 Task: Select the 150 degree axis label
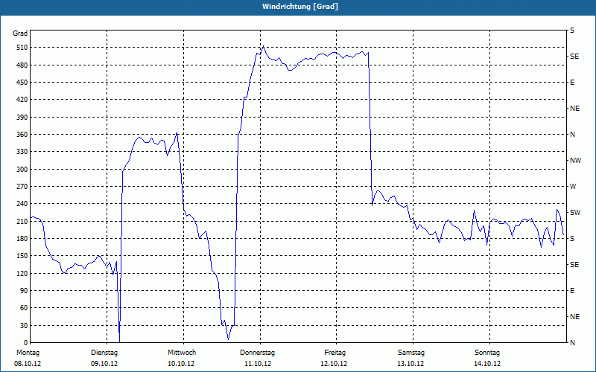click(x=22, y=256)
